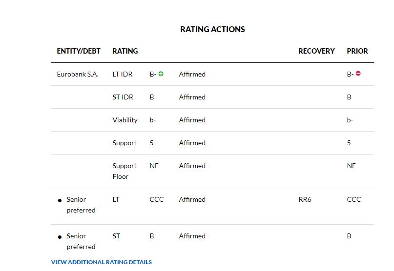Select the Eurobank S.A. entity name
Viewport: 394px width, 271px height.
coord(78,74)
